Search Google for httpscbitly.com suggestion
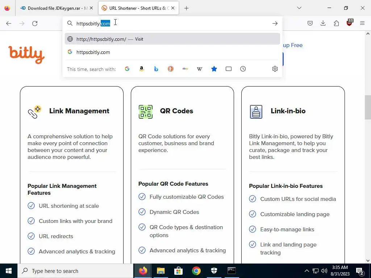 tap(172, 52)
